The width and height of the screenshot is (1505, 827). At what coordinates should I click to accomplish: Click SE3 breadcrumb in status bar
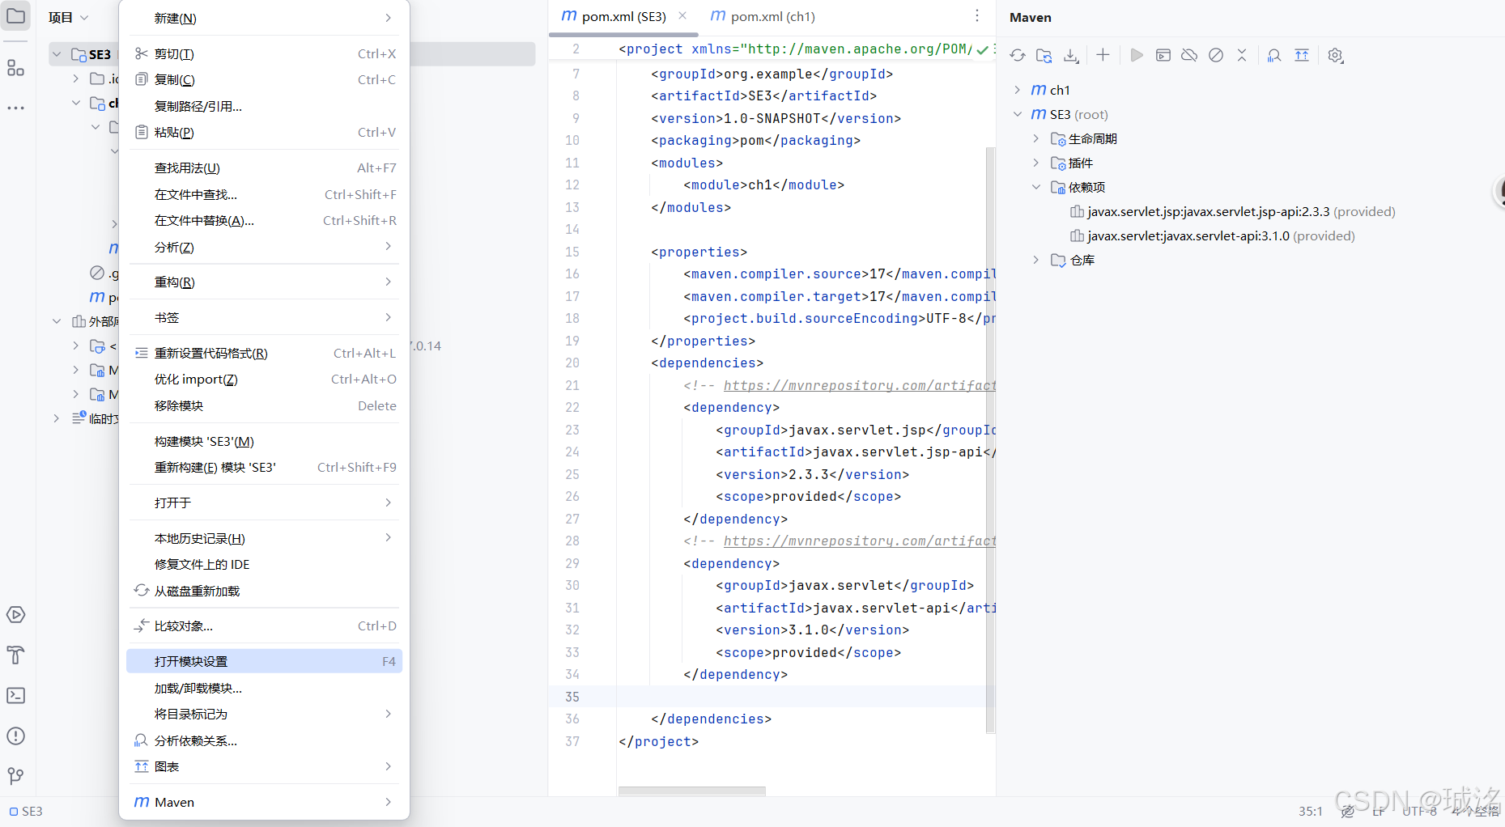(x=26, y=811)
